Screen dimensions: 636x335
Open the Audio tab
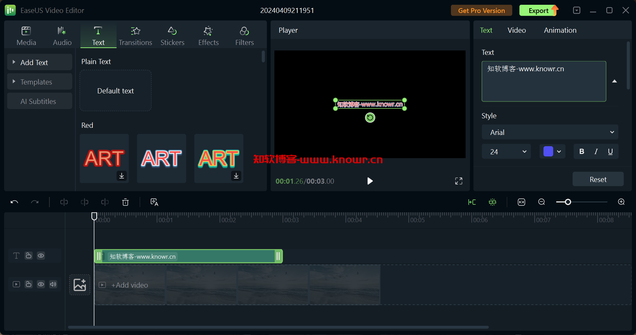pyautogui.click(x=62, y=36)
